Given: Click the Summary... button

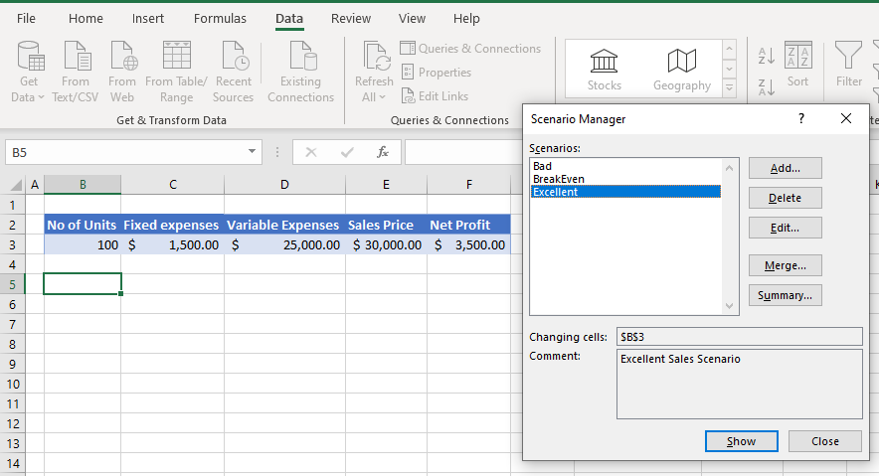Looking at the screenshot, I should pyautogui.click(x=785, y=295).
